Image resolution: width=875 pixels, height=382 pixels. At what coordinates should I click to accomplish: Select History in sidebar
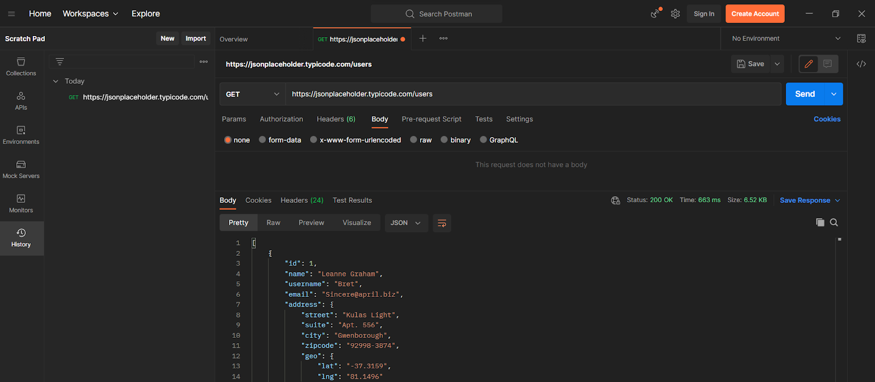pyautogui.click(x=21, y=238)
